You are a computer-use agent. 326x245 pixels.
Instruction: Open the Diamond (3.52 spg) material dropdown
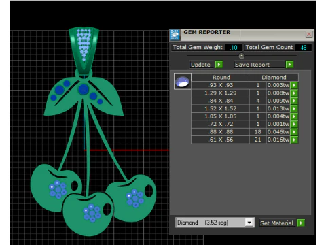[249, 223]
